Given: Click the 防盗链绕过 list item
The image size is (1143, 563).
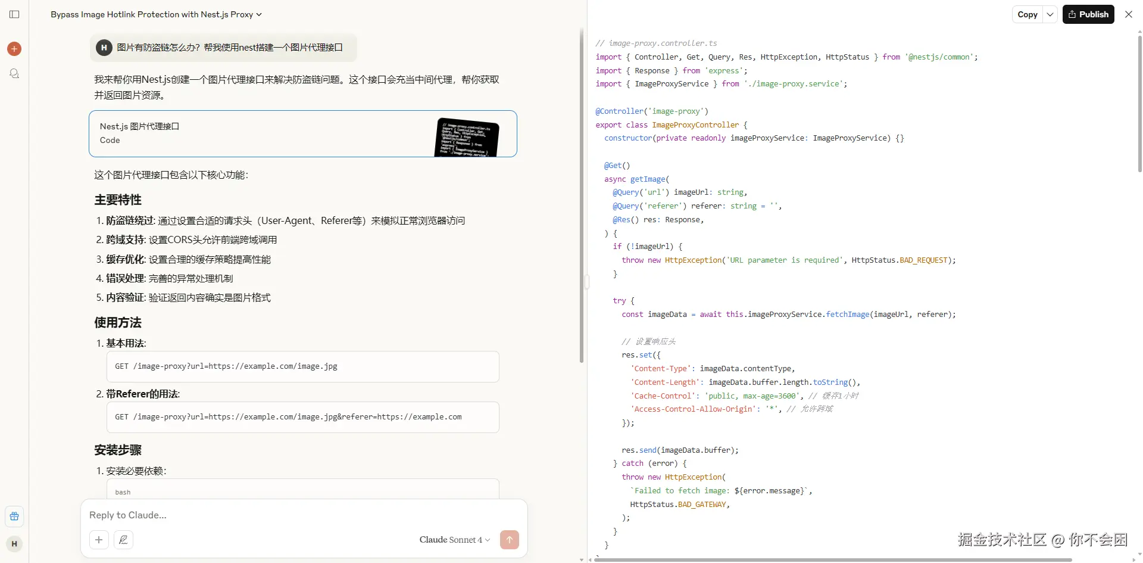Looking at the screenshot, I should (286, 221).
